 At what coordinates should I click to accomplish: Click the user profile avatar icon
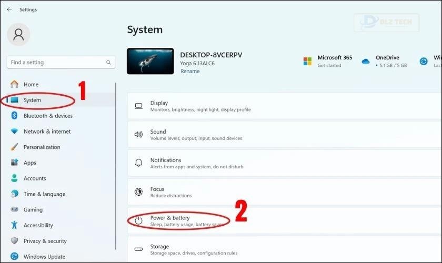point(18,35)
